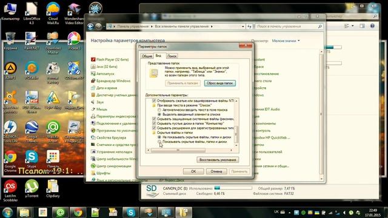Image resolution: width=388 pixels, height=218 pixels.
Task: Click the Сброс вида папок button
Action: tap(219, 84)
